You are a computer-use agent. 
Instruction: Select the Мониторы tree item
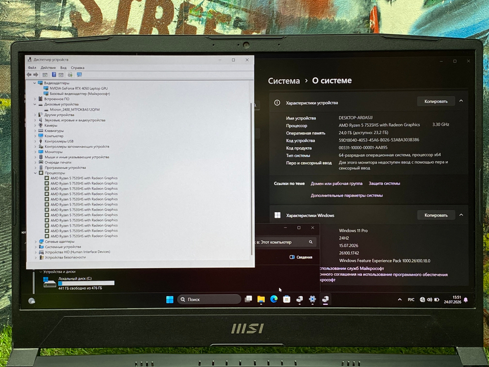point(53,152)
